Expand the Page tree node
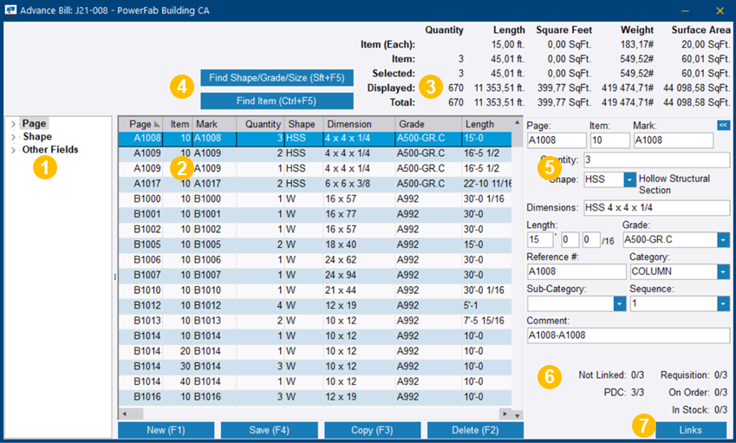This screenshot has height=443, width=736. (x=13, y=124)
